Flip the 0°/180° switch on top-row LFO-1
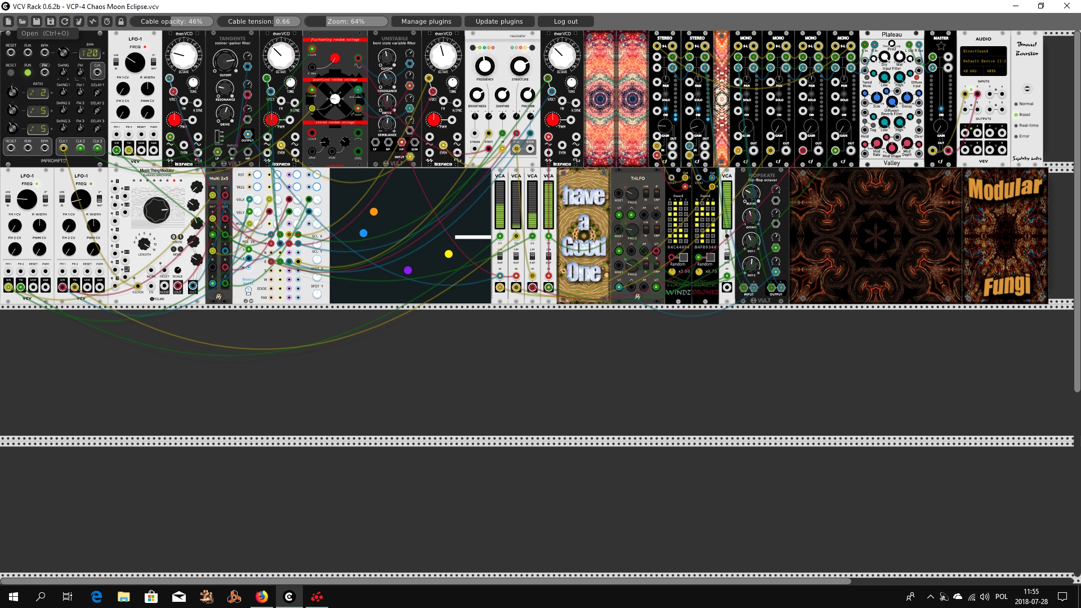Image resolution: width=1081 pixels, height=608 pixels. coord(153,61)
